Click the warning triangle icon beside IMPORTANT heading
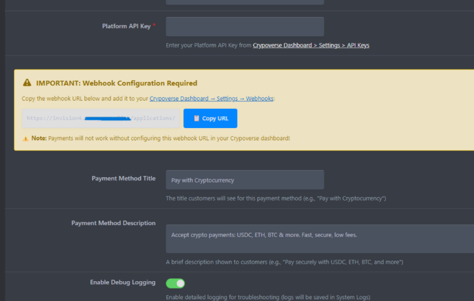The width and height of the screenshot is (474, 301). click(27, 83)
